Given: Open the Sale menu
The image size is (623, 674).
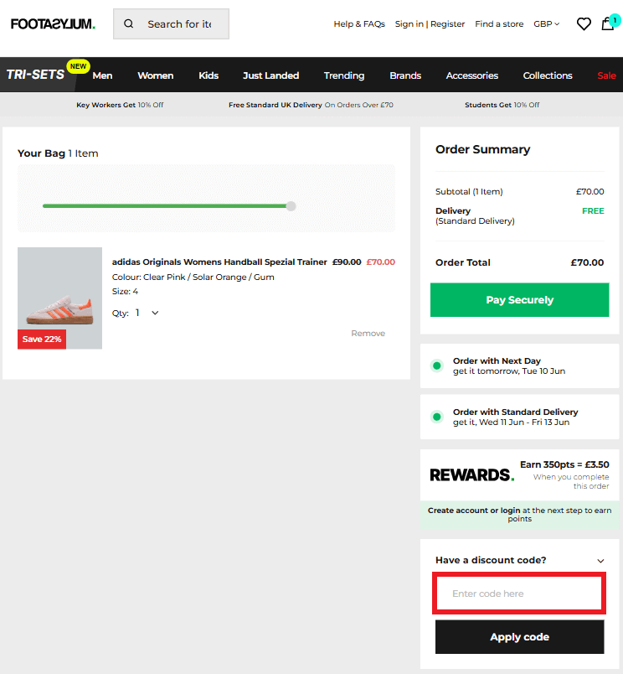Looking at the screenshot, I should (606, 75).
